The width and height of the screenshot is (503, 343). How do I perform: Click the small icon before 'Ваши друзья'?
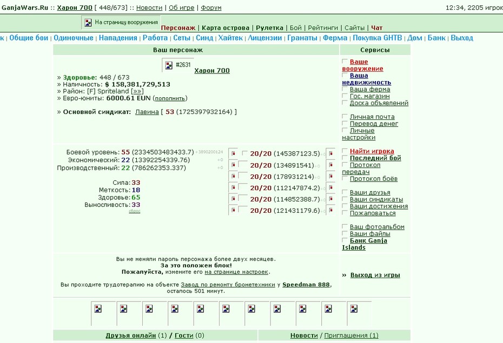[345, 192]
